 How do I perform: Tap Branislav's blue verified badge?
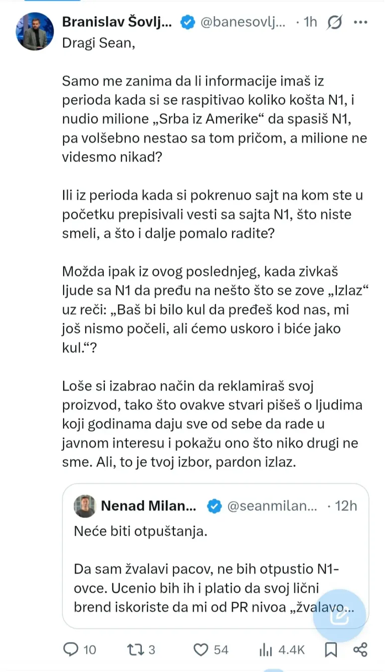click(187, 23)
